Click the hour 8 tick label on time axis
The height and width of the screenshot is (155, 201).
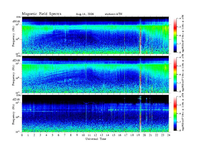[71, 135]
